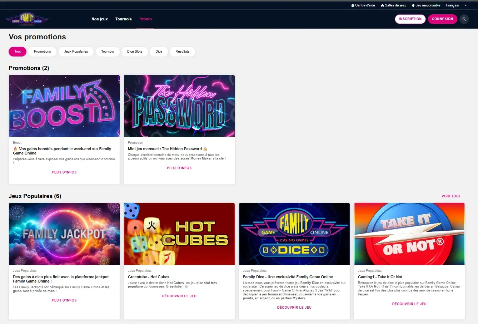This screenshot has width=478, height=324.
Task: Go to the Tournois menu item
Action: coord(123,19)
